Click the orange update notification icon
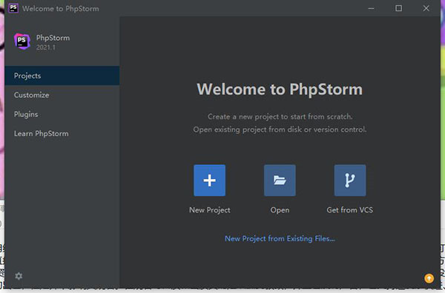Viewport: 445px width, 293px height. click(429, 278)
